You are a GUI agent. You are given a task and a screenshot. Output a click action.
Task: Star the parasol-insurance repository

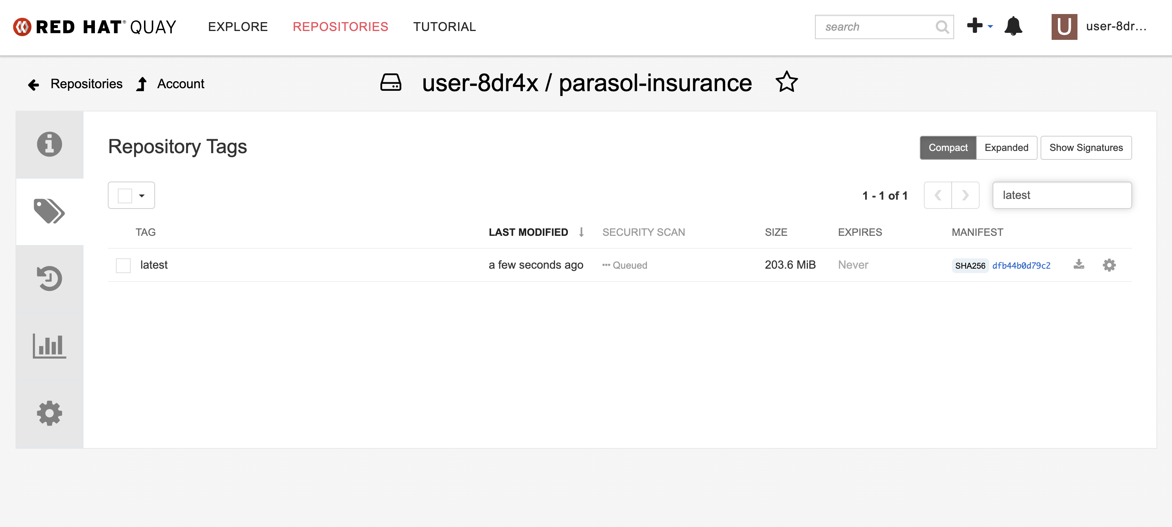pyautogui.click(x=786, y=82)
